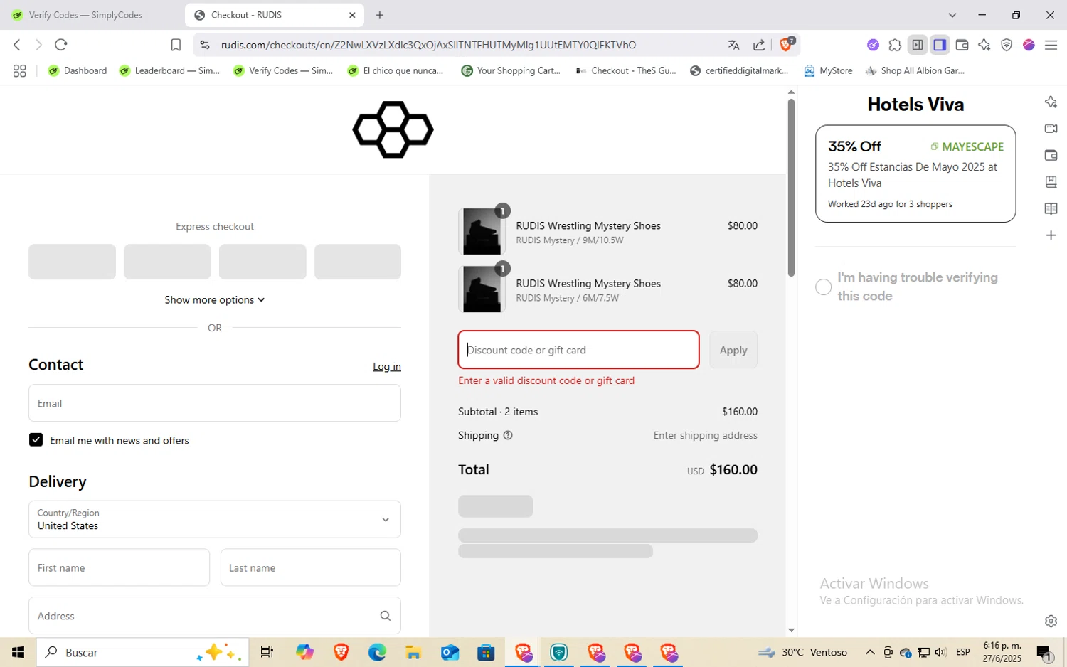Focus the Last name field
This screenshot has height=667, width=1067.
tap(310, 567)
